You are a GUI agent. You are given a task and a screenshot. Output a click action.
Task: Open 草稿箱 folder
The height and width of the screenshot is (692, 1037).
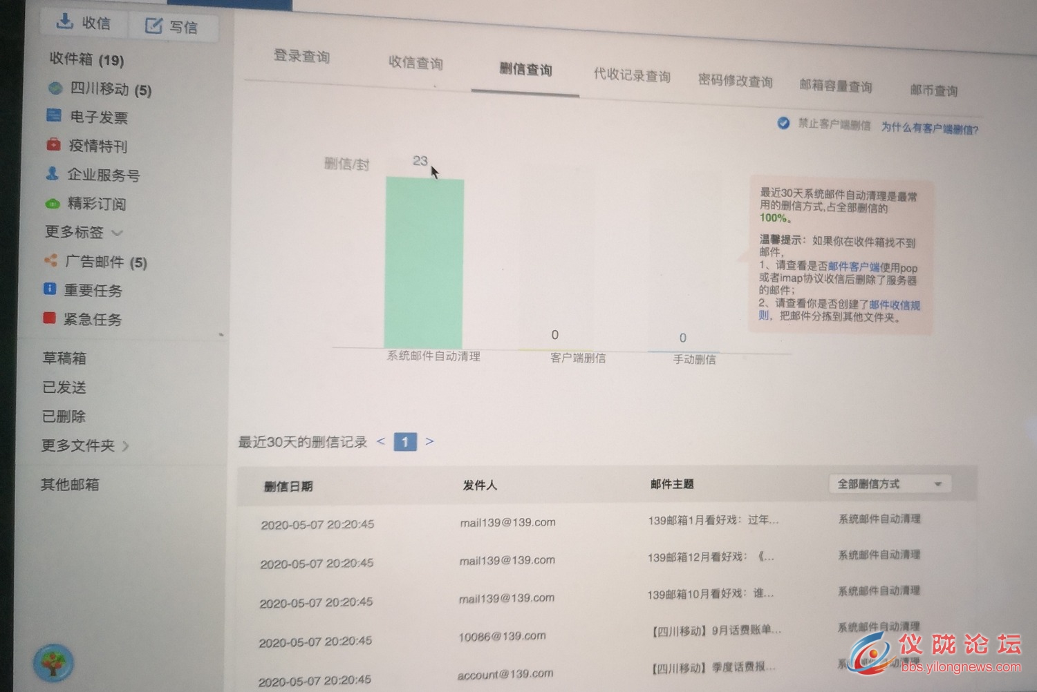[x=64, y=358]
